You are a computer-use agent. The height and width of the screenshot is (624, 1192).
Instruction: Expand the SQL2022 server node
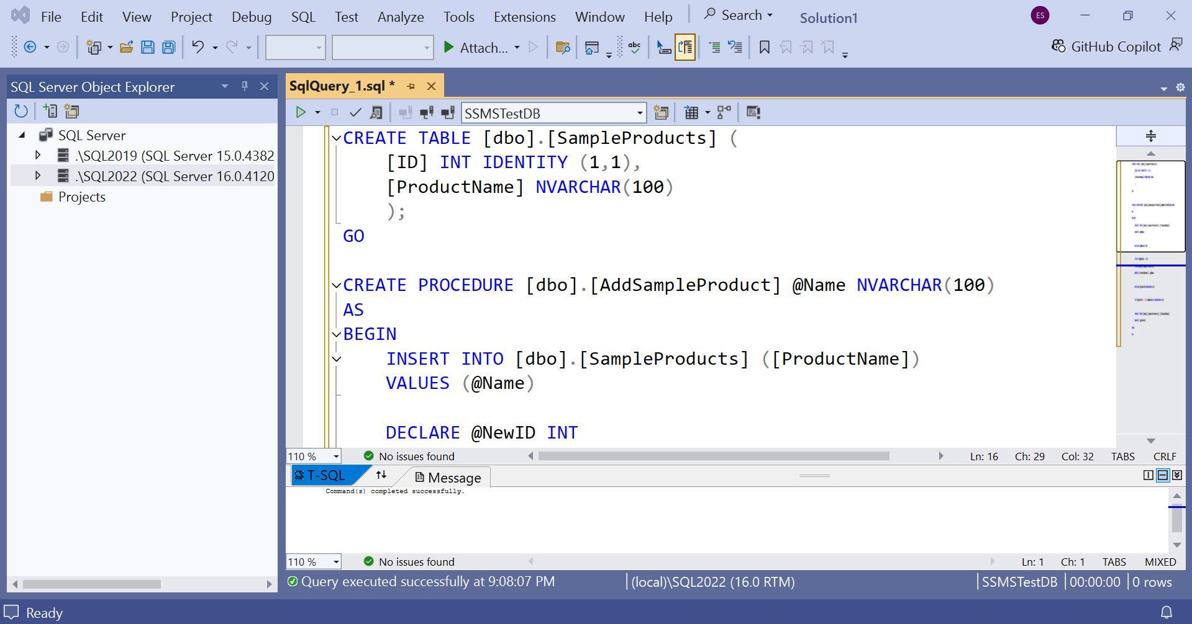[38, 176]
